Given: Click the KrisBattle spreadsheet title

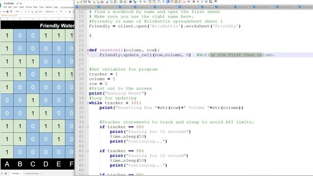Looking at the screenshot, I should (9, 3).
